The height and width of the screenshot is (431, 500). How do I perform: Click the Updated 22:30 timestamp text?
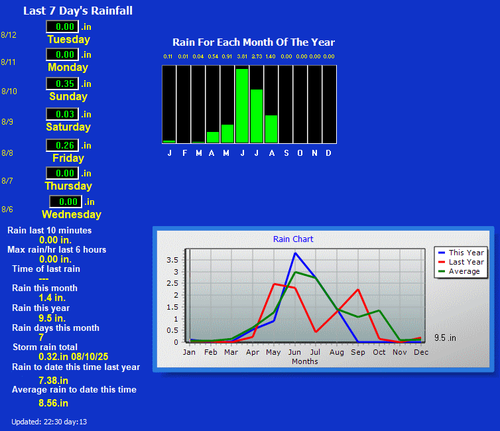pos(49,422)
